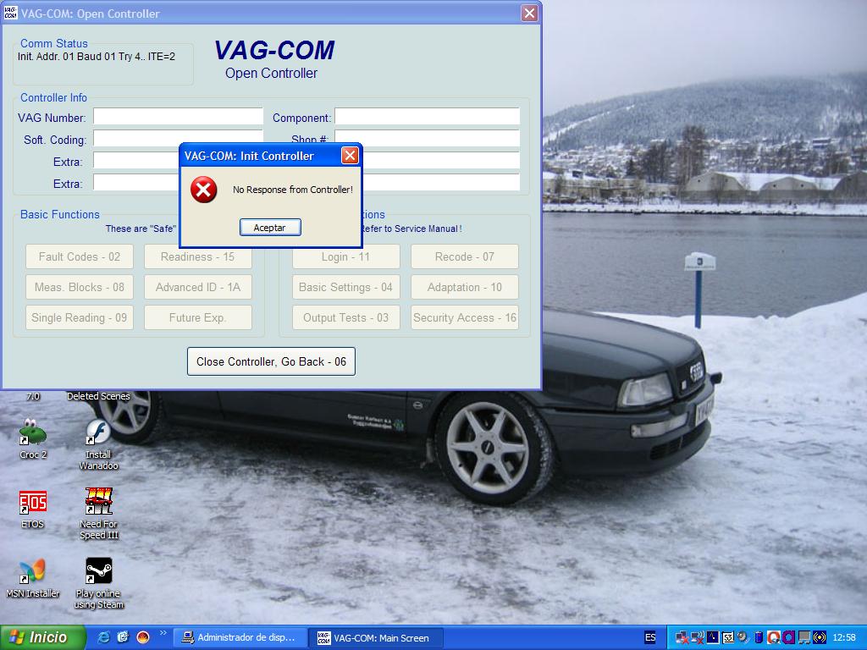Click the second Quick Launch icon

[123, 637]
